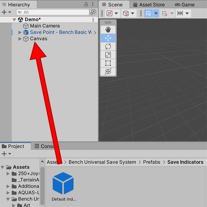Select the Rotate tool
Screen dimensions: 207x207
point(108,47)
